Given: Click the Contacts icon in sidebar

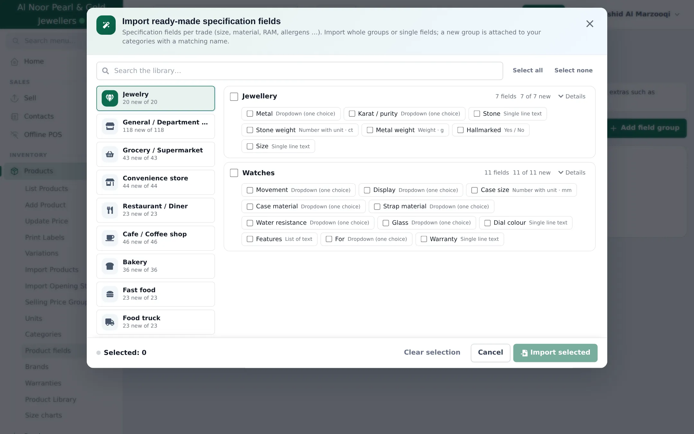Looking at the screenshot, I should (x=14, y=116).
